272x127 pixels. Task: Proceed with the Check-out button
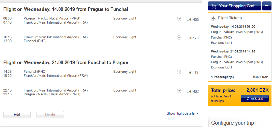(255, 99)
